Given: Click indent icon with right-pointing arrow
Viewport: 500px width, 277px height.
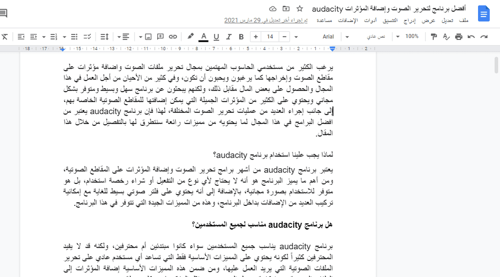Looking at the screenshot, I should pyautogui.click(x=34, y=37).
